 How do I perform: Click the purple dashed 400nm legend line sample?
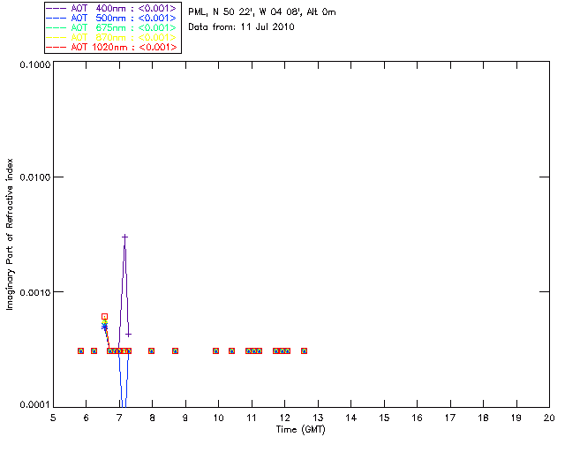(56, 8)
